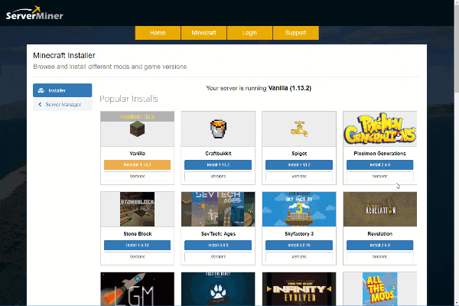This screenshot has height=306, width=459.
Task: Click the ServerMiner logo
Action: pyautogui.click(x=34, y=13)
